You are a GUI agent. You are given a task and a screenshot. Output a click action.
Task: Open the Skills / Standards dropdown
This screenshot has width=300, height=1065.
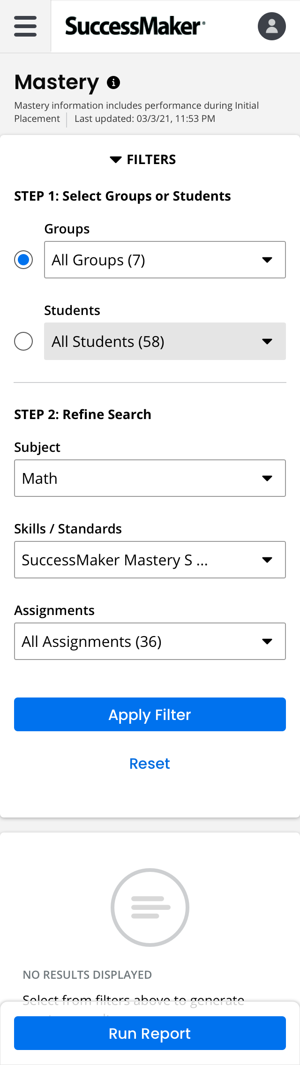pos(150,560)
